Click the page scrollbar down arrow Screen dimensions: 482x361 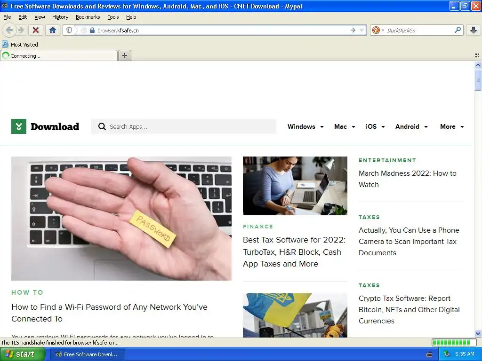478,334
